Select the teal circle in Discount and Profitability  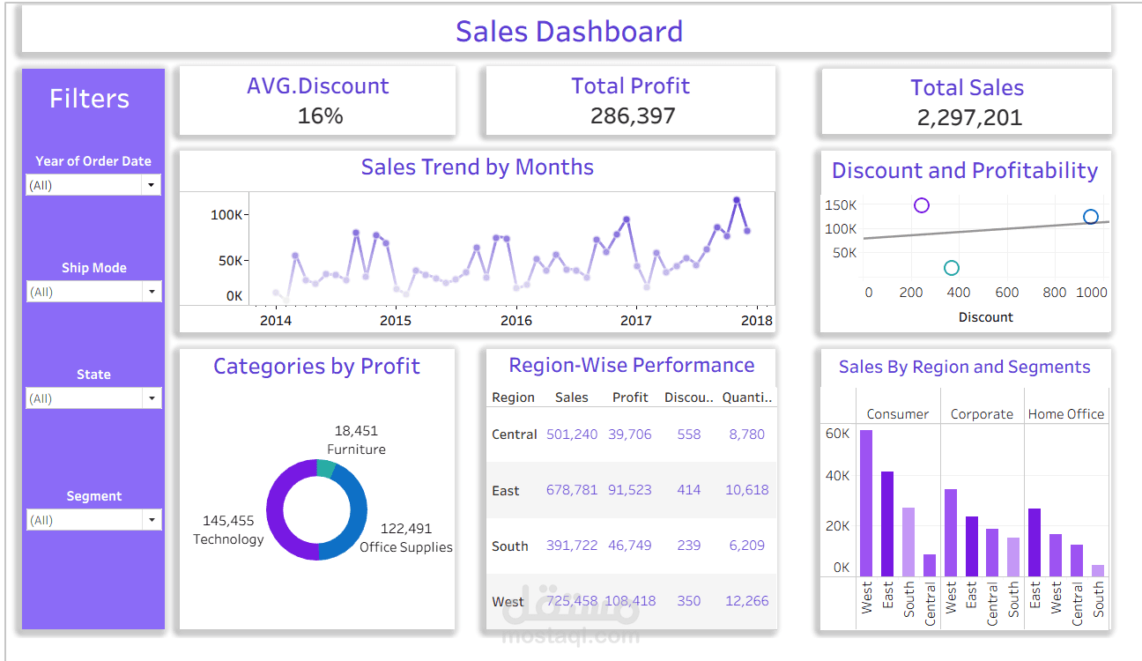952,268
